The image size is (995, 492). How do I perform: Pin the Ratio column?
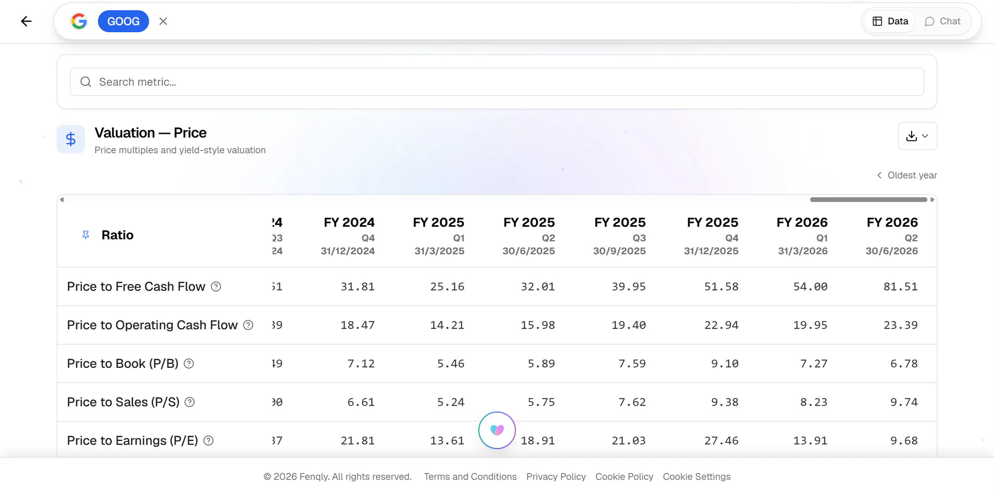point(86,235)
